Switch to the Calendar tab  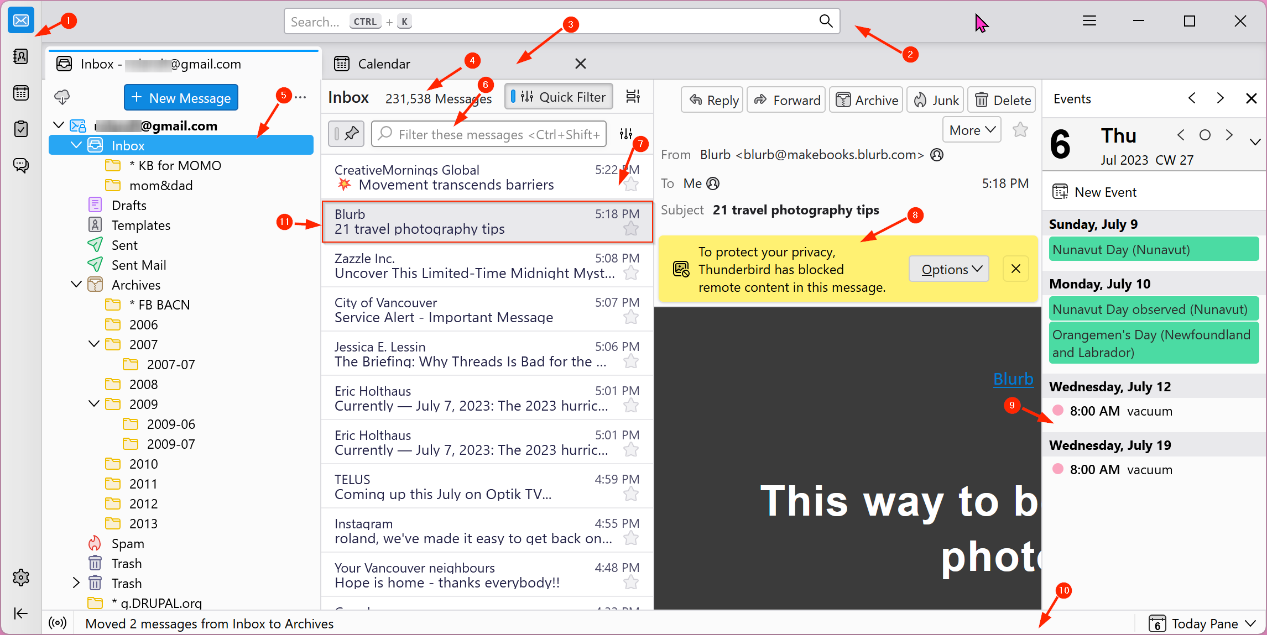[384, 64]
